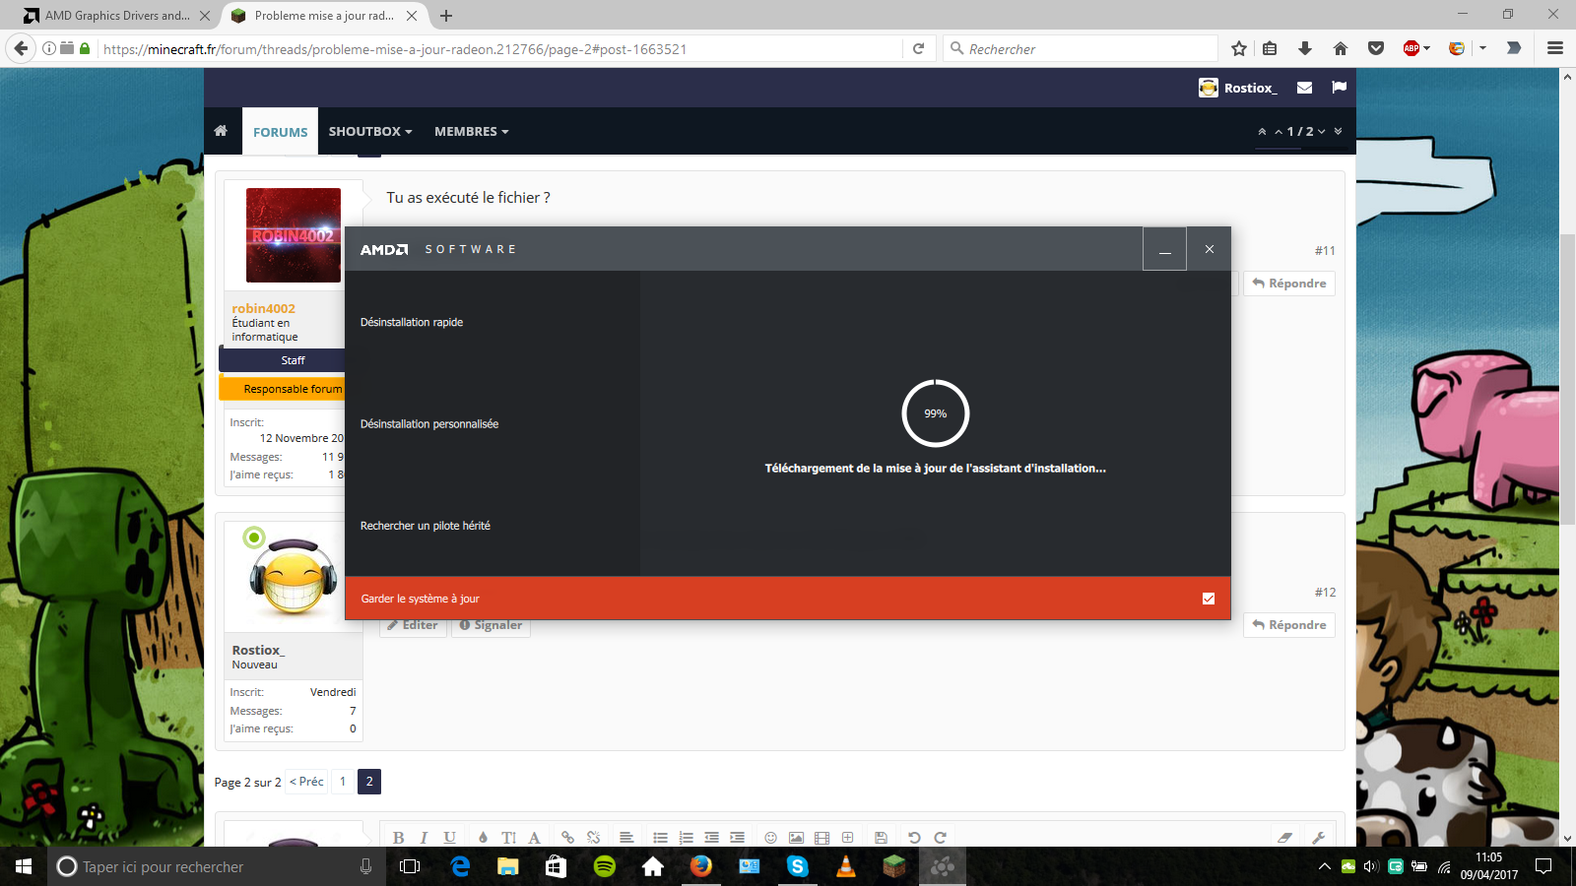The image size is (1576, 886).
Task: Open the inbox envelope icon
Action: point(1304,88)
